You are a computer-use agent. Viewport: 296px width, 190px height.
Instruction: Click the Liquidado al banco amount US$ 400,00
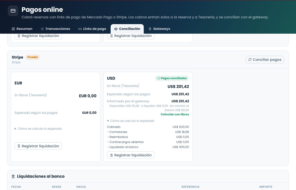(x=181, y=147)
